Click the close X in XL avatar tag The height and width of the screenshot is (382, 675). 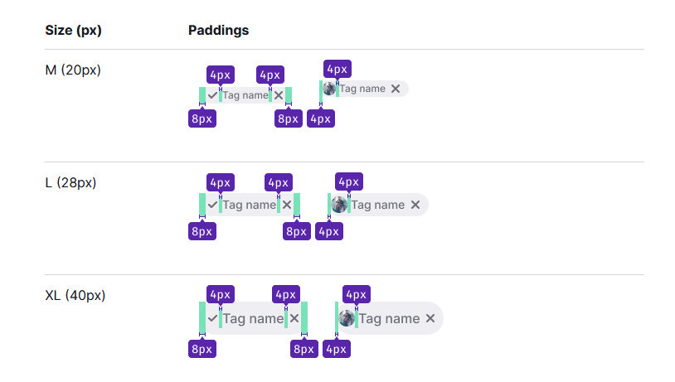pyautogui.click(x=430, y=318)
